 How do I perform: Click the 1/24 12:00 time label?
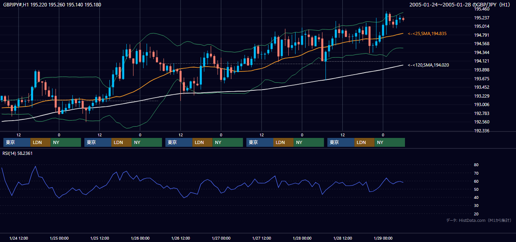point(19,238)
